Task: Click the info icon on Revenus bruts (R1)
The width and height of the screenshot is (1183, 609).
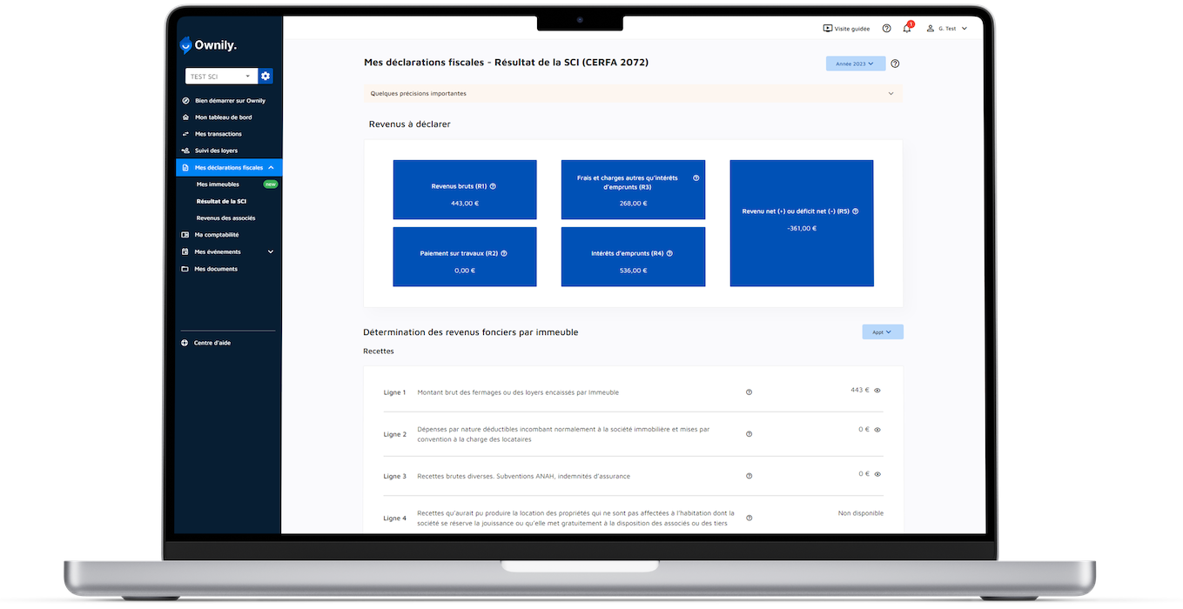Action: [493, 186]
